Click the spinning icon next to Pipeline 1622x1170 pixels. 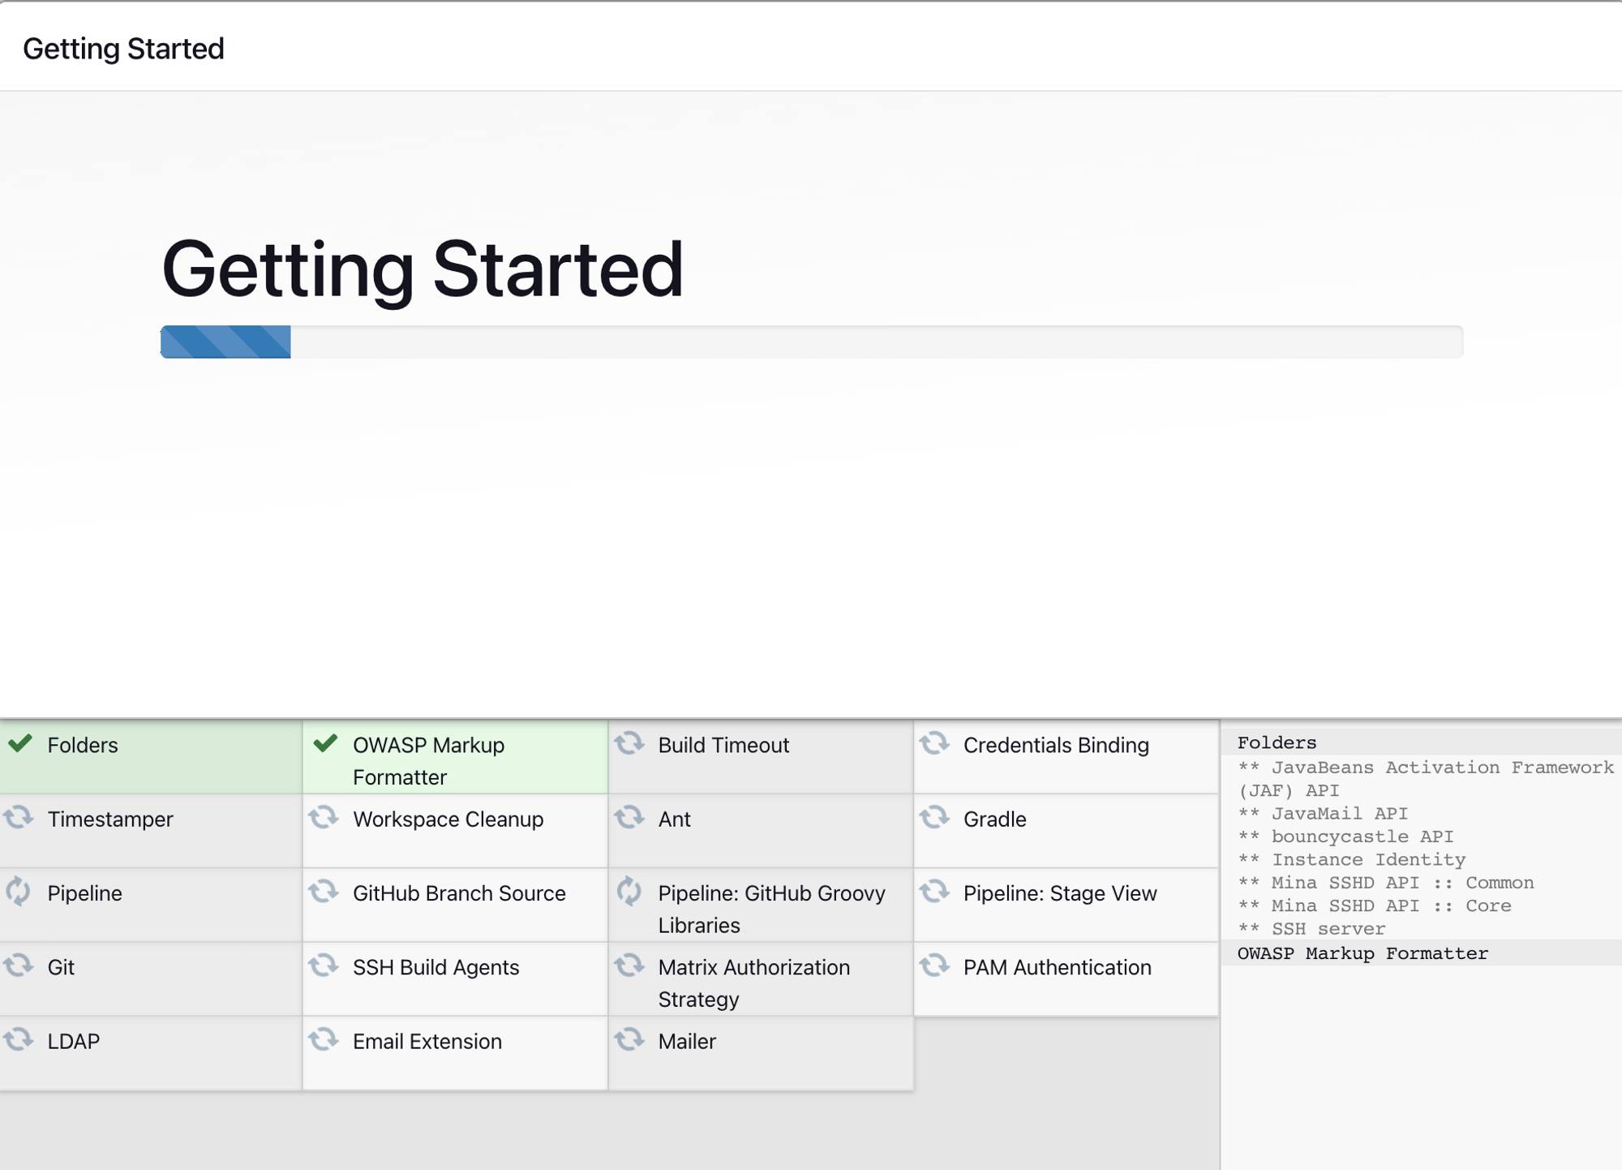pyautogui.click(x=18, y=892)
